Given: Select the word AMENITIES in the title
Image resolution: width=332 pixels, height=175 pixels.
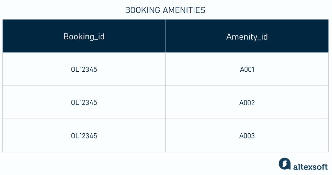Looking at the screenshot, I should coord(184,10).
